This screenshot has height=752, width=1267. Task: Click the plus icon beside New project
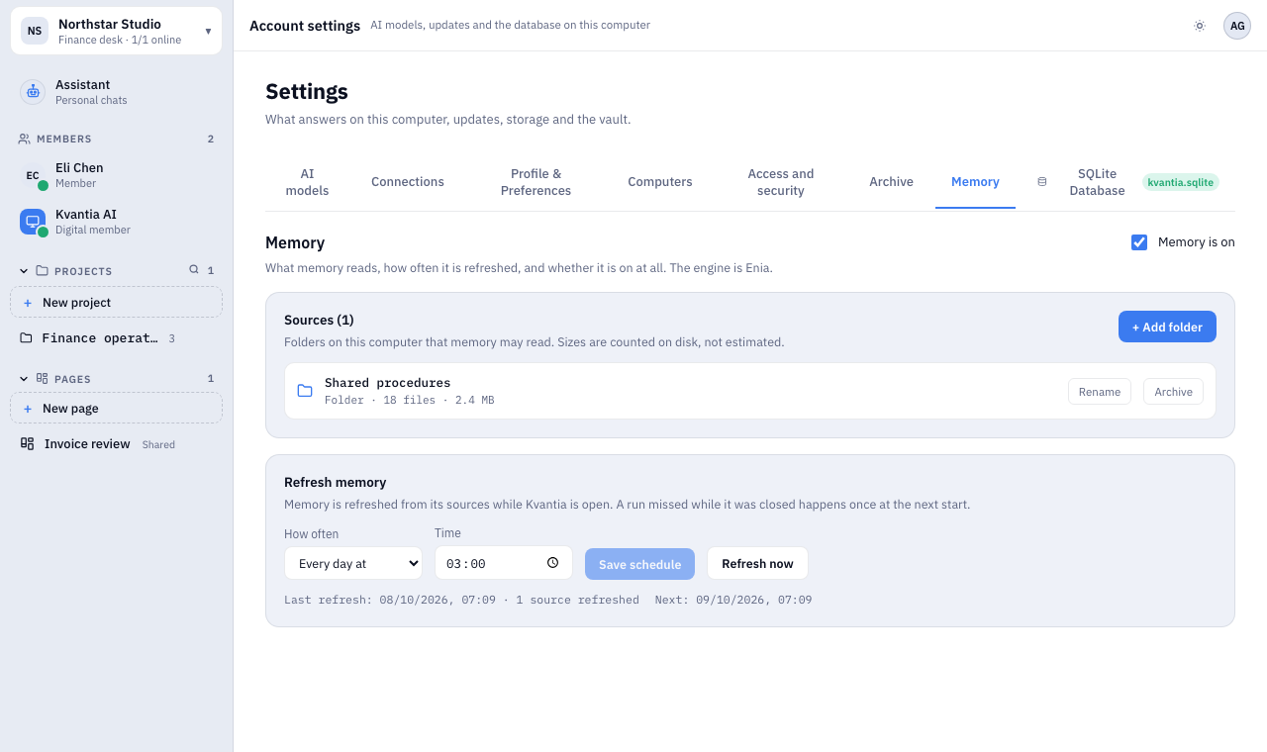point(28,303)
